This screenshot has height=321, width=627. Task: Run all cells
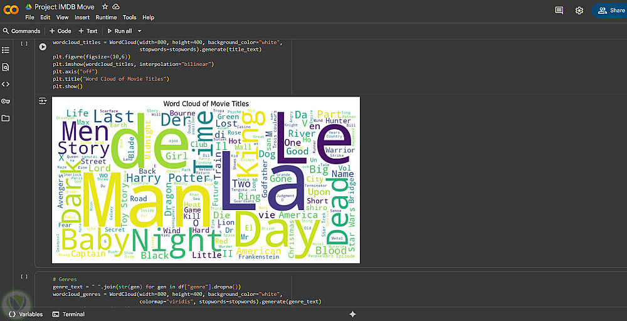click(x=119, y=31)
